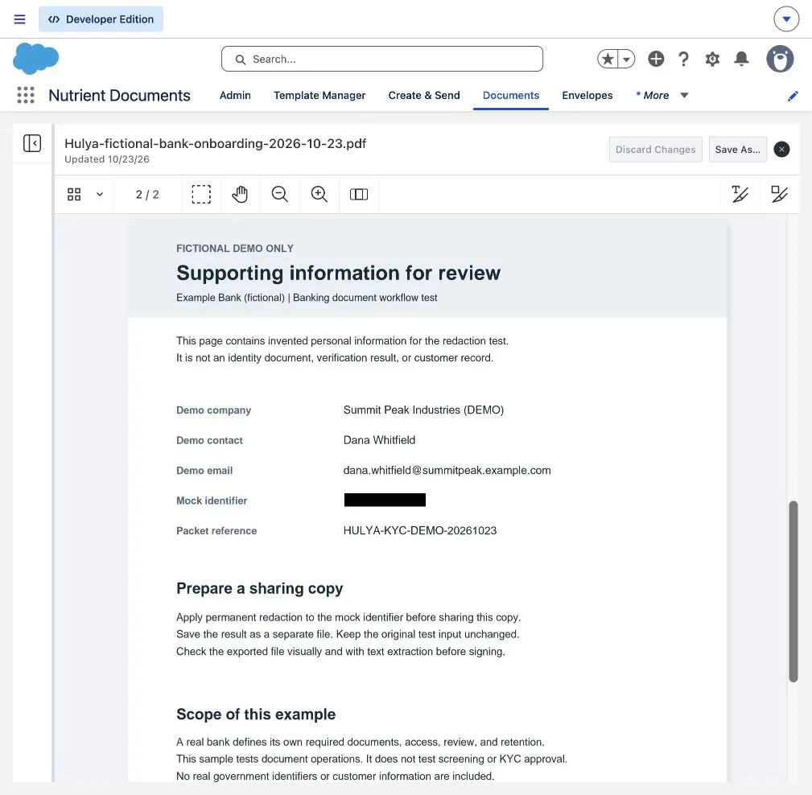812x795 pixels.
Task: Click the reference HULYA-KYC-DEMO-20261023
Action: point(419,530)
